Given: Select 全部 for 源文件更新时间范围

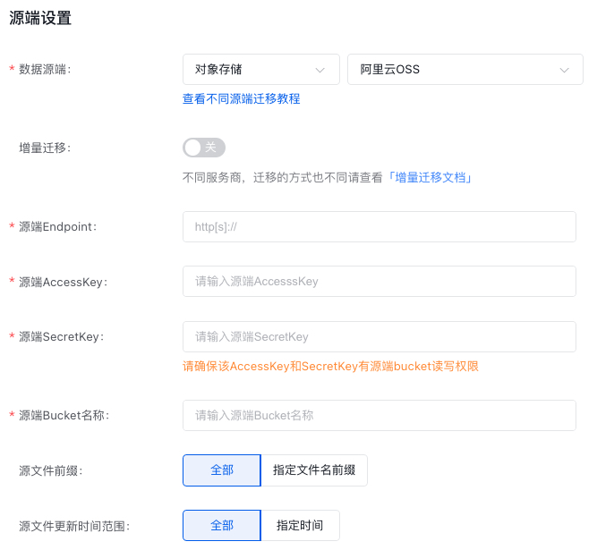Looking at the screenshot, I should point(221,526).
